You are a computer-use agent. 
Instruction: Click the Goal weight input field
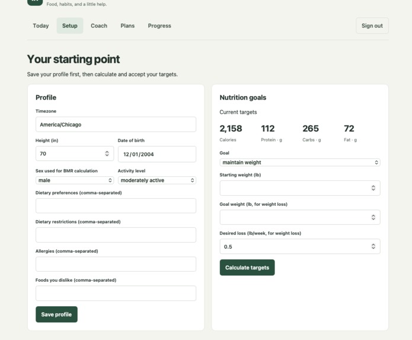point(300,217)
